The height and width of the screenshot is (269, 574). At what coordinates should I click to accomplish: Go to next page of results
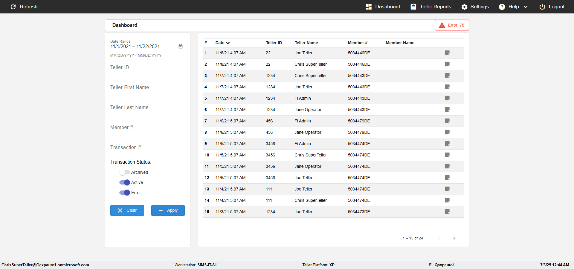pos(454,238)
